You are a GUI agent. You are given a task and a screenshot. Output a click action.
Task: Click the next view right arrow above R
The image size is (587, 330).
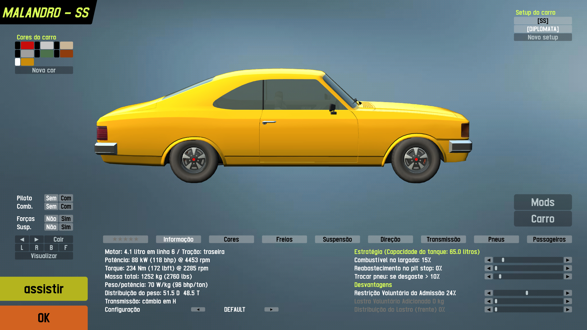pos(36,239)
